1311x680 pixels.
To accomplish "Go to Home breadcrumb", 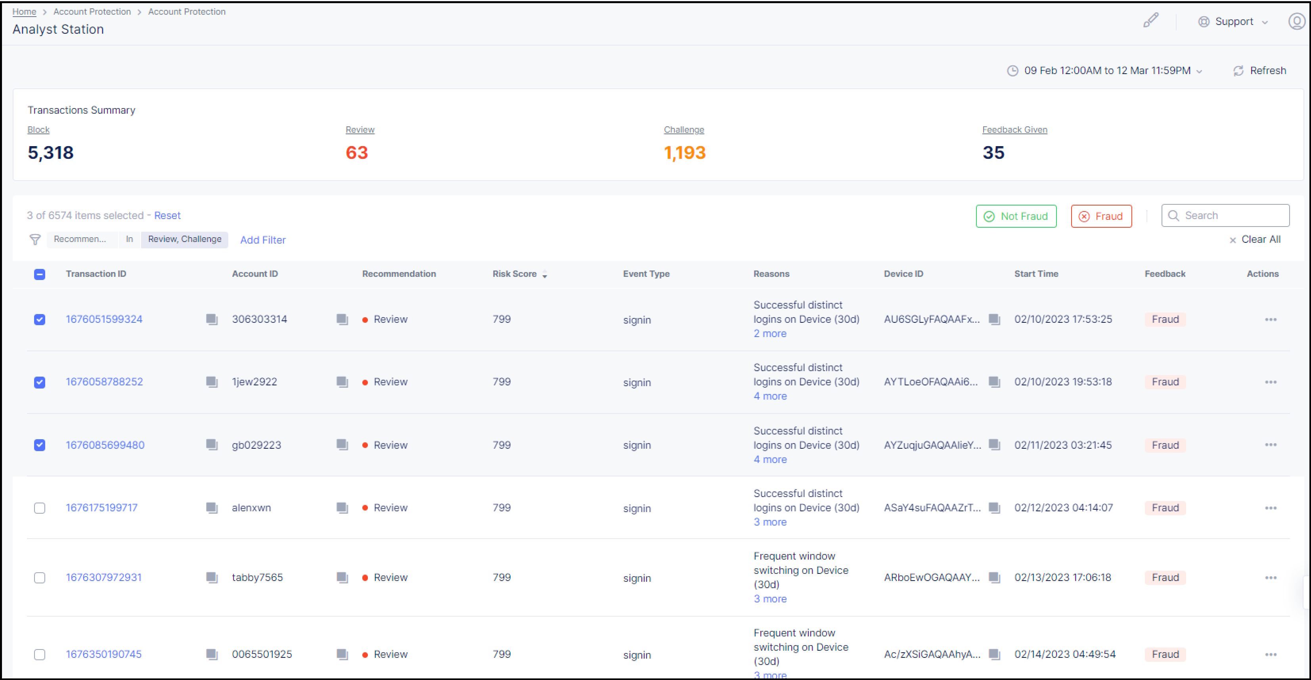I will point(24,11).
